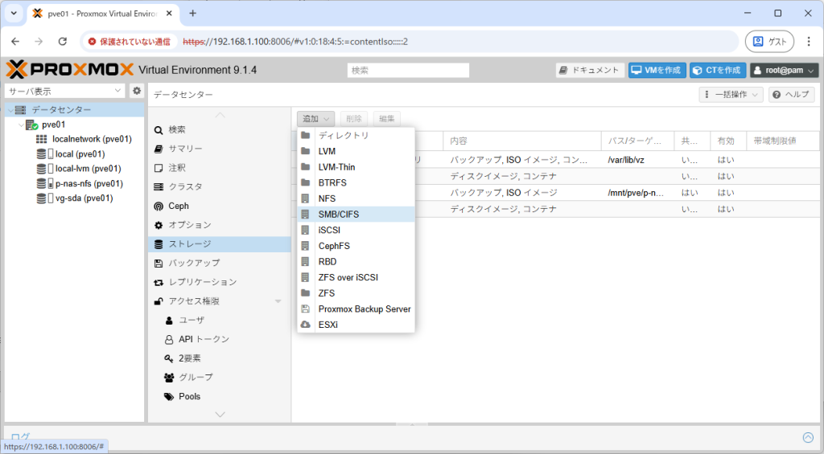The image size is (824, 454).
Task: Select CephFS storage type
Action: coord(356,246)
